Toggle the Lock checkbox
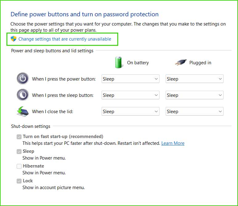Image resolution: width=238 pixels, height=206 pixels. pos(19,181)
